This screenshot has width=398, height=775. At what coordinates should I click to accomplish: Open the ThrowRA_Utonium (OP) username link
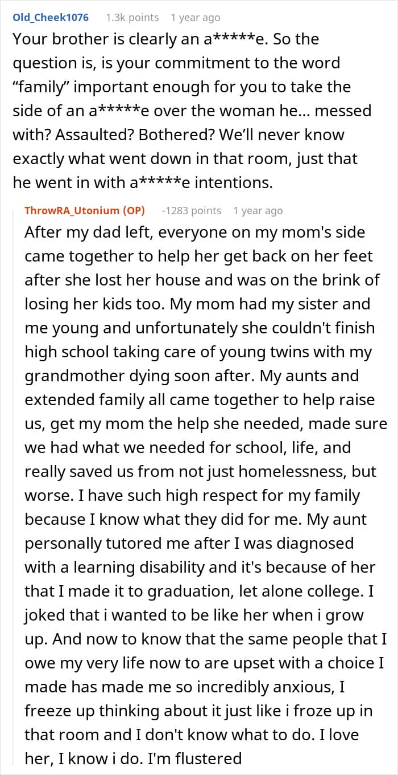pyautogui.click(x=85, y=210)
